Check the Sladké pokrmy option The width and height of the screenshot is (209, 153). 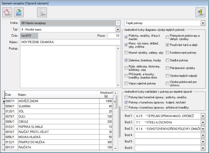pos(167,60)
